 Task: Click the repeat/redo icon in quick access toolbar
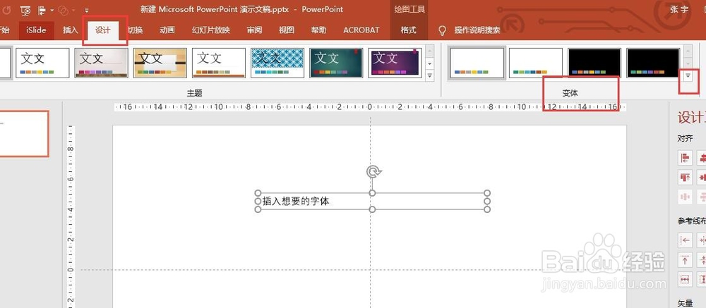[6, 9]
